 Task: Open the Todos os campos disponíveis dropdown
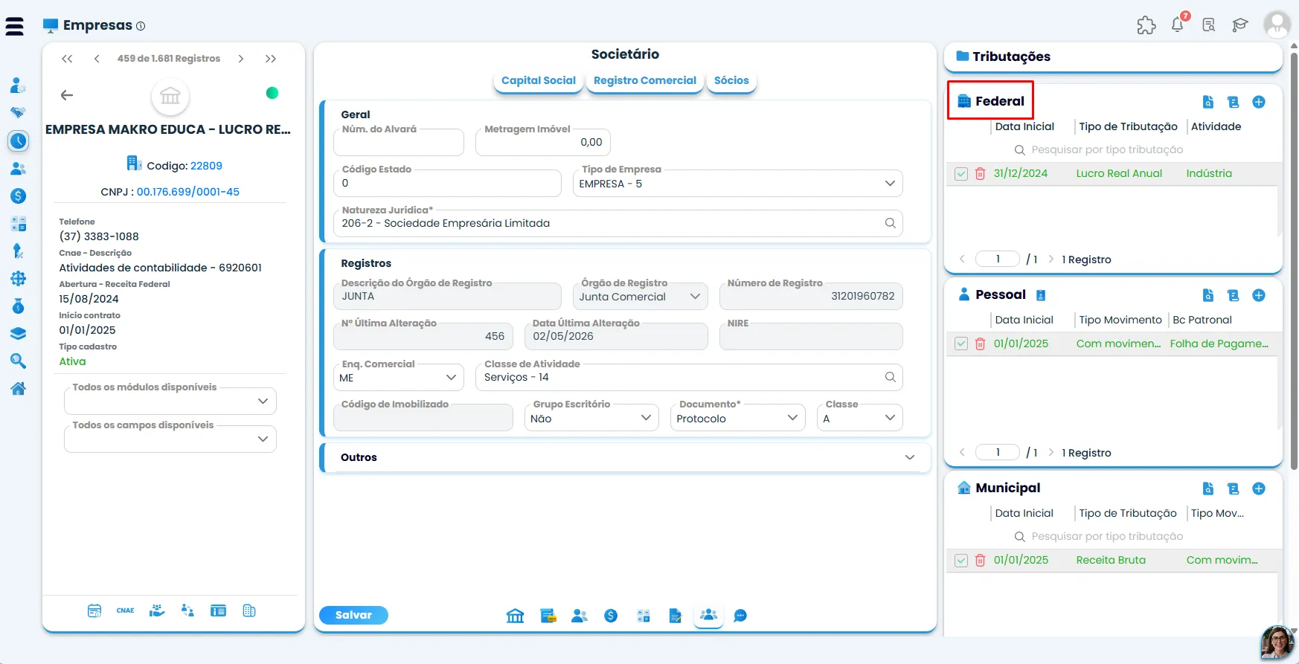170,439
